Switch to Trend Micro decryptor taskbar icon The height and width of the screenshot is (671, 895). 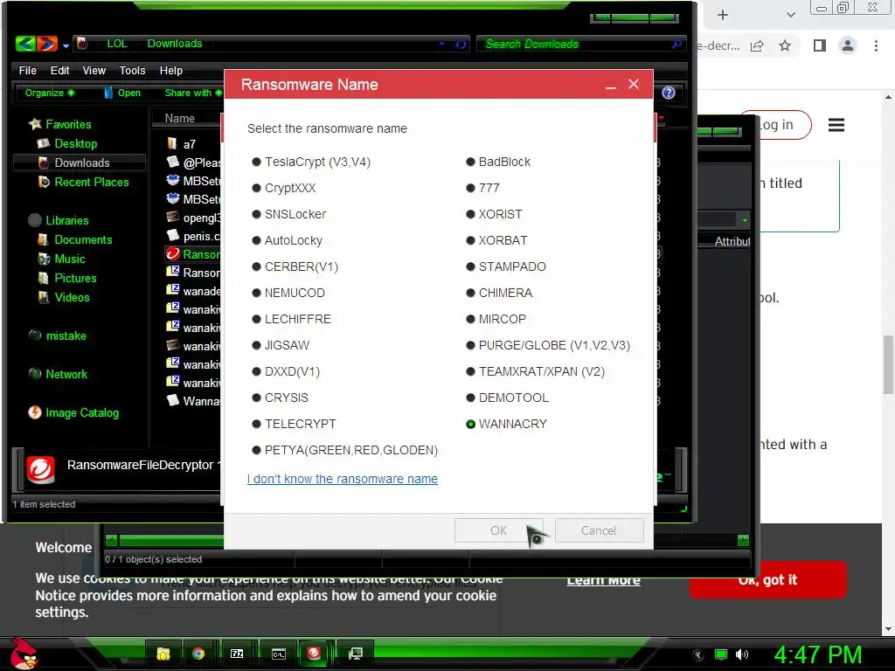(314, 654)
